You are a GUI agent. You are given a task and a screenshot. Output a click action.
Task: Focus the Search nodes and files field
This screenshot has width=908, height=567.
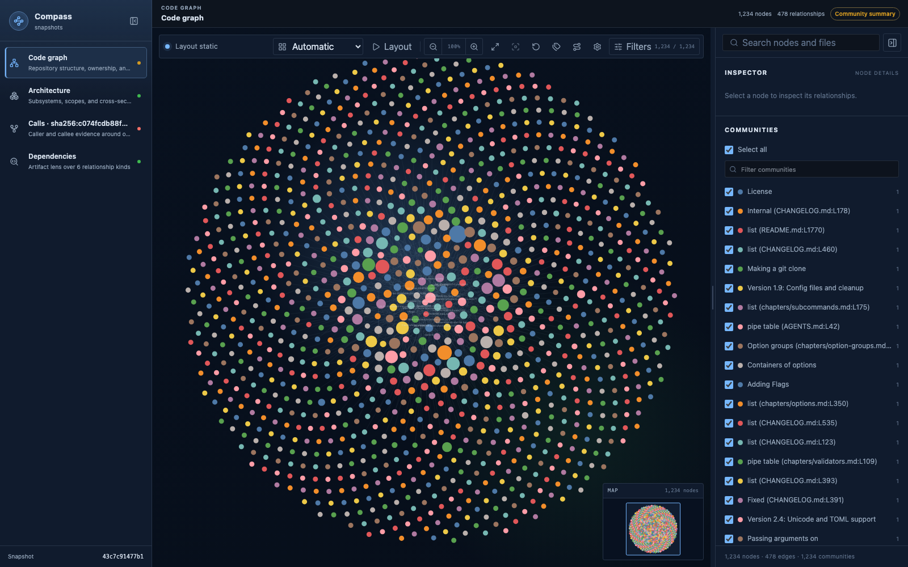(801, 43)
